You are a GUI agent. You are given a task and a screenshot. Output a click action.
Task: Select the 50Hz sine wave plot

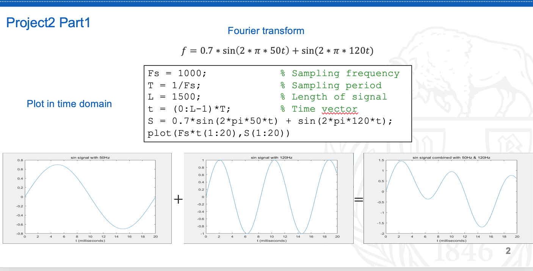[x=87, y=199]
